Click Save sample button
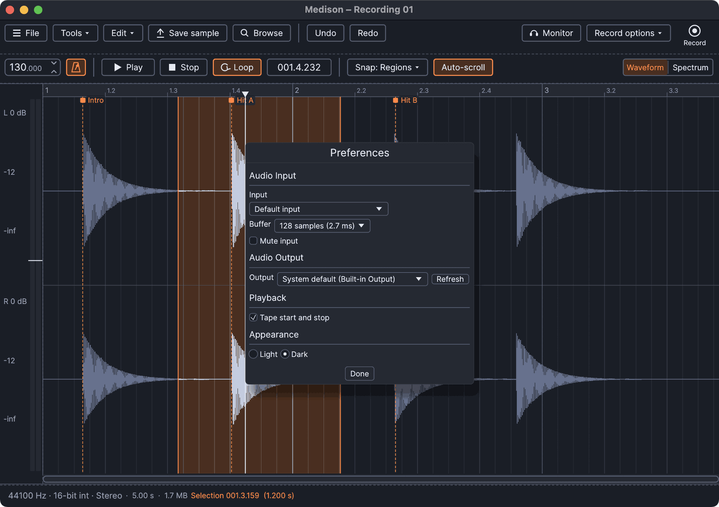719x507 pixels. [188, 33]
